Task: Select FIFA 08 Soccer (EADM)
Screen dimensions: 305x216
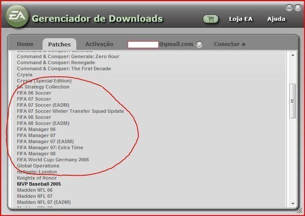Action: [43, 123]
